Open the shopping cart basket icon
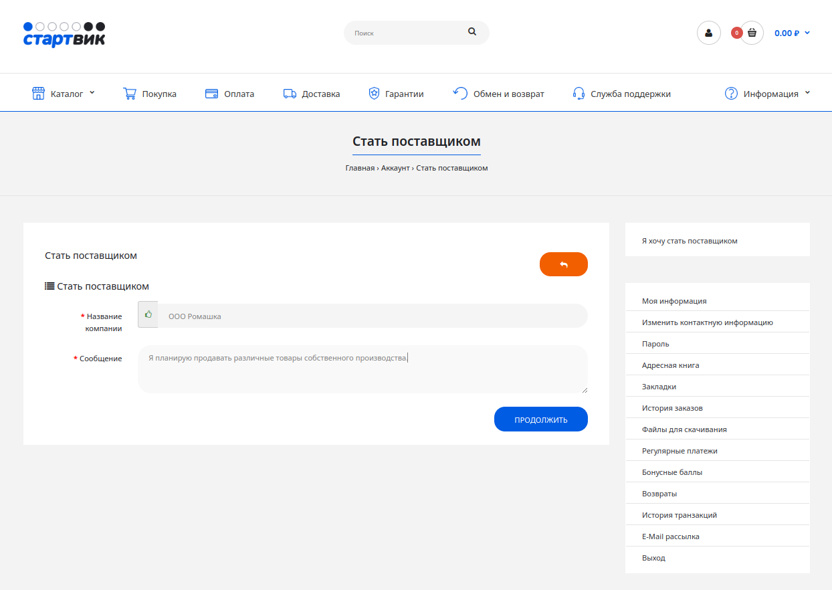This screenshot has width=832, height=590. click(752, 33)
